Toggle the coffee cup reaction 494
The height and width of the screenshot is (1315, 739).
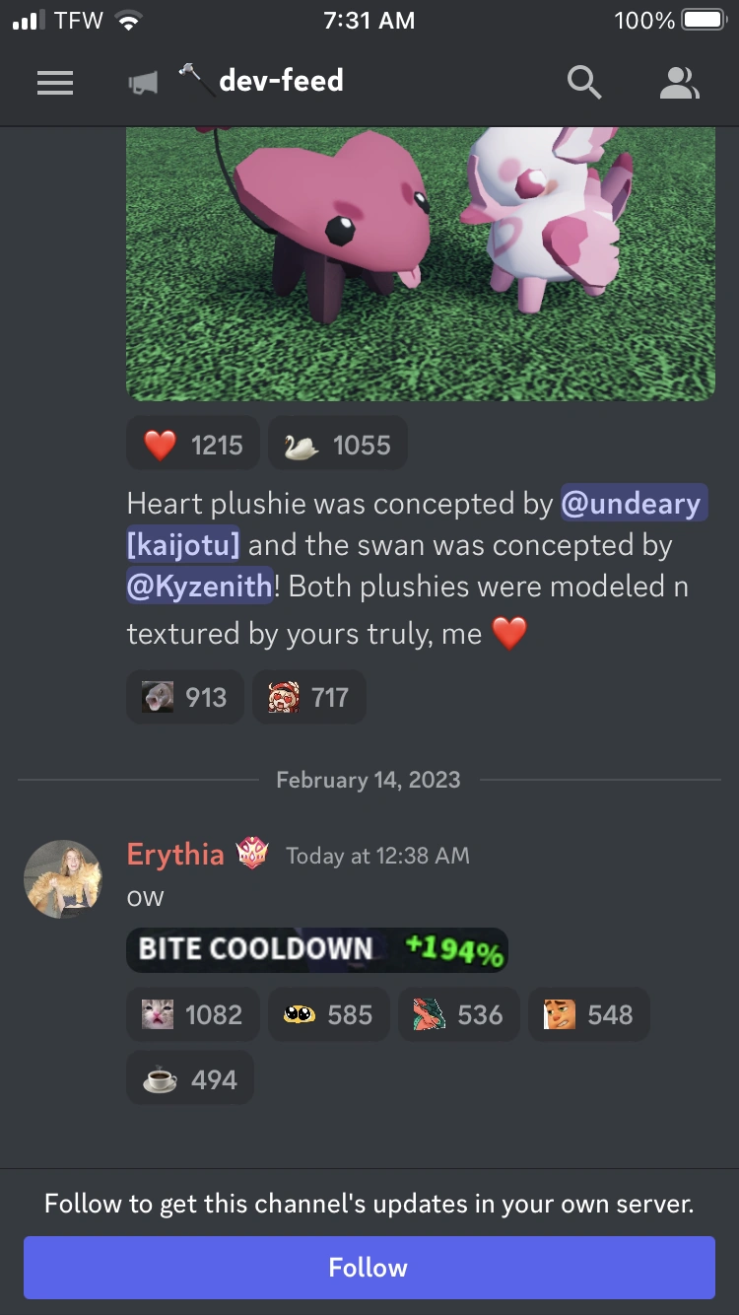pyautogui.click(x=190, y=1077)
